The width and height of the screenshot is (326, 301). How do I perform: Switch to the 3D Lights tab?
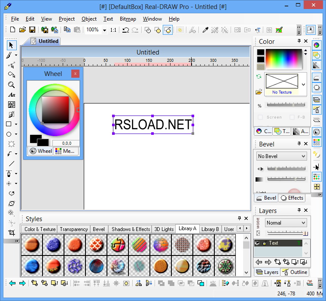(164, 229)
